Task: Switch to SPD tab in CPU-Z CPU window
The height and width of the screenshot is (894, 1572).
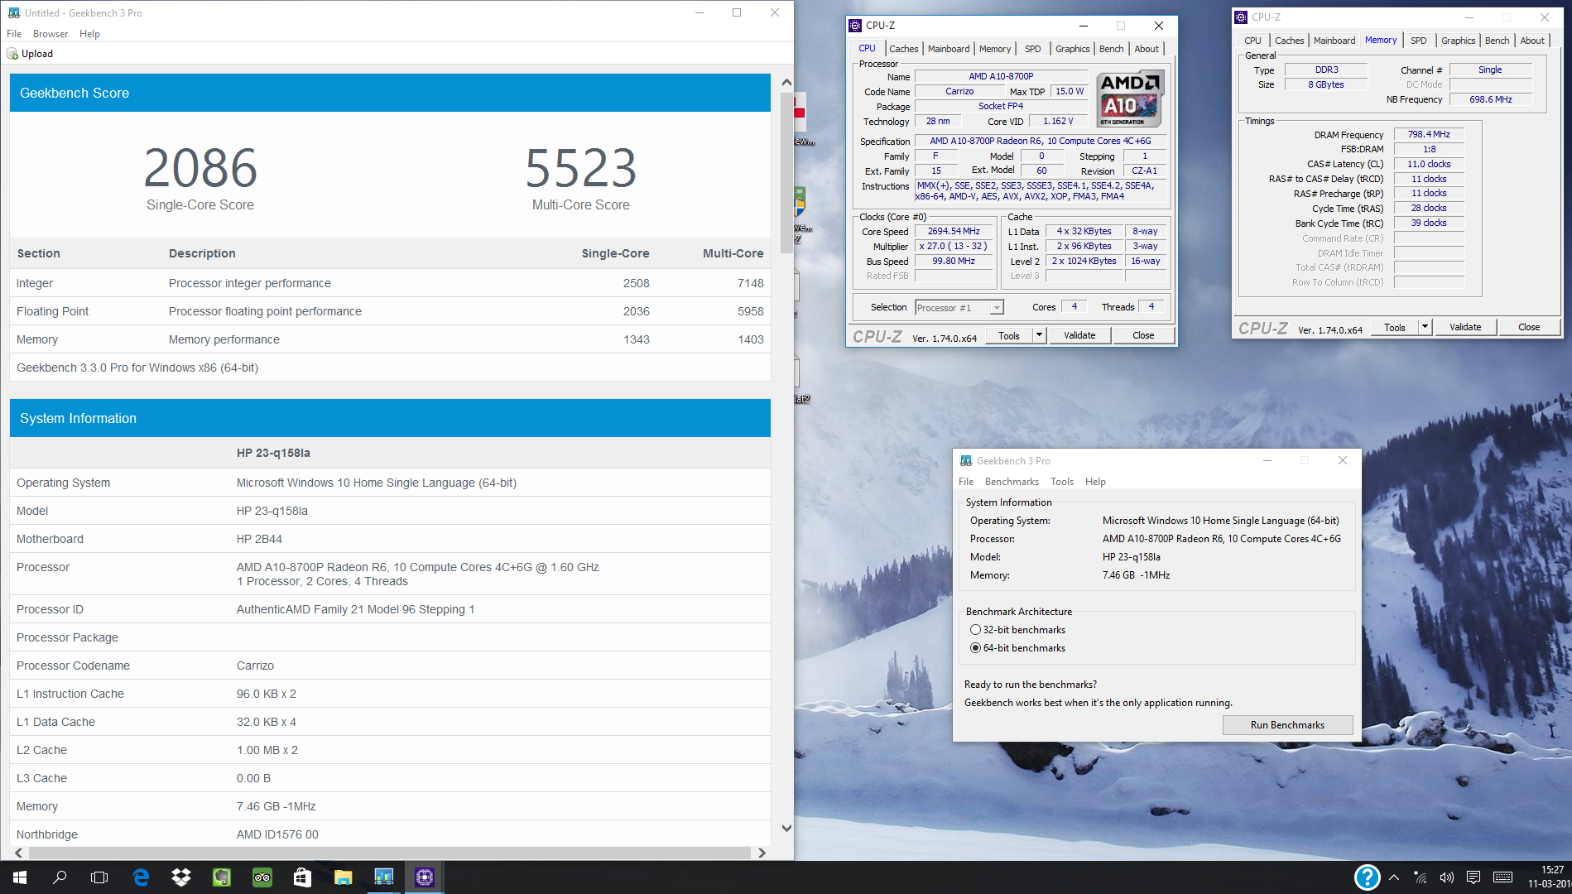Action: [x=1032, y=49]
